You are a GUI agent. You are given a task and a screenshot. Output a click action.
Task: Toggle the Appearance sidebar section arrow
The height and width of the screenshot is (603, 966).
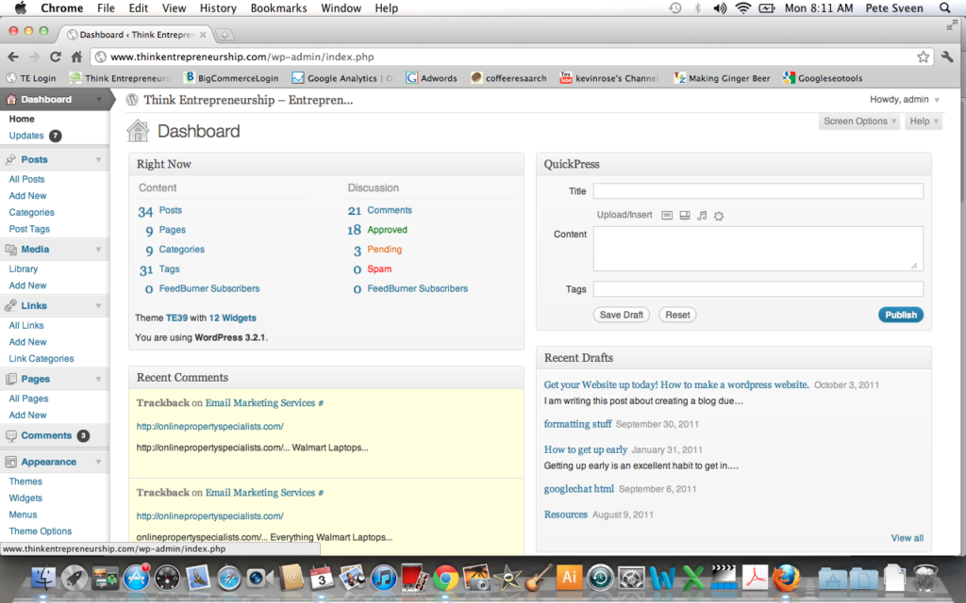pyautogui.click(x=98, y=463)
